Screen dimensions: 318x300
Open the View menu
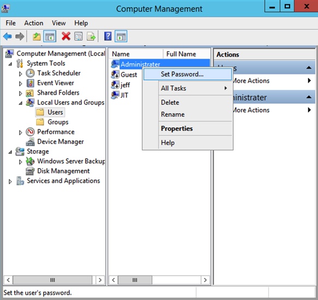(x=58, y=23)
